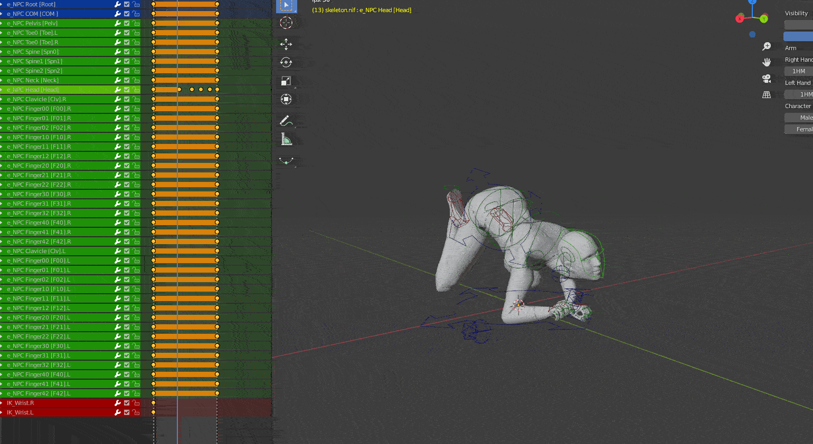Expand the e_NPC Head [Head] channel group
This screenshot has width=813, height=444.
[2, 90]
